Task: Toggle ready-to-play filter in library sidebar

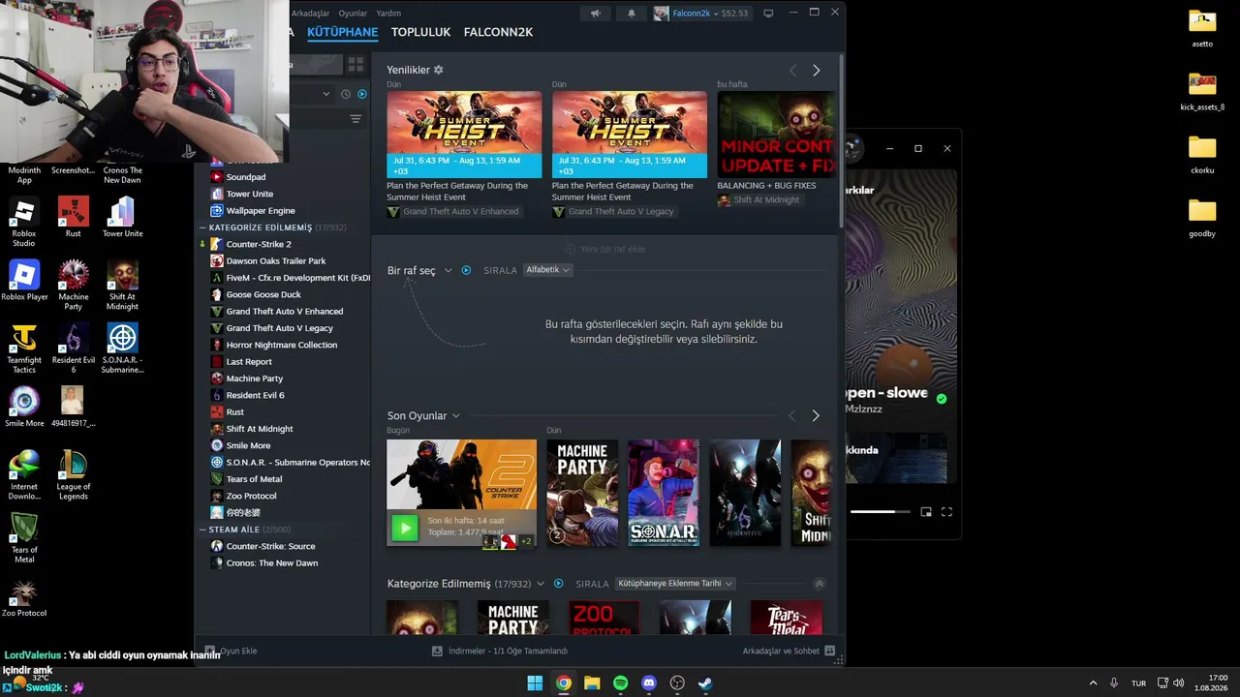Action: (x=362, y=94)
